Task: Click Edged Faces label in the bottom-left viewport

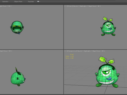Action: click(3, 51)
